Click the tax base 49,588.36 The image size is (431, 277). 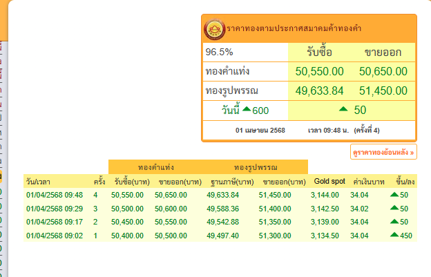click(222, 209)
